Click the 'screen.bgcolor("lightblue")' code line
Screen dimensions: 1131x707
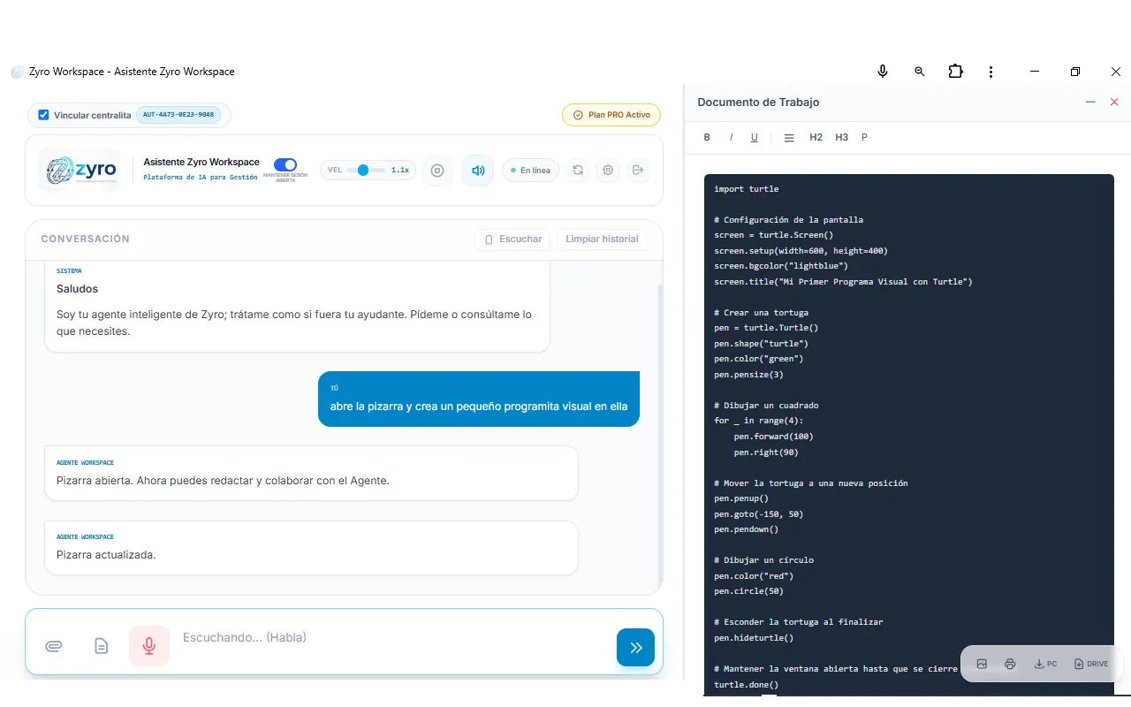point(781,266)
